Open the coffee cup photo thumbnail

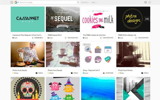(x=63, y=54)
